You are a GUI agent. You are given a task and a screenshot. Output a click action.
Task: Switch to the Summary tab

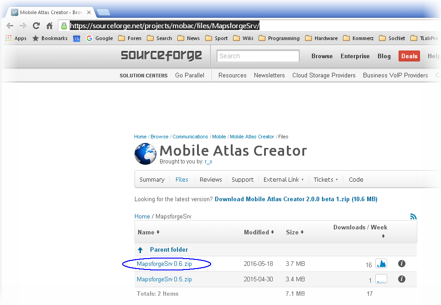tap(152, 180)
